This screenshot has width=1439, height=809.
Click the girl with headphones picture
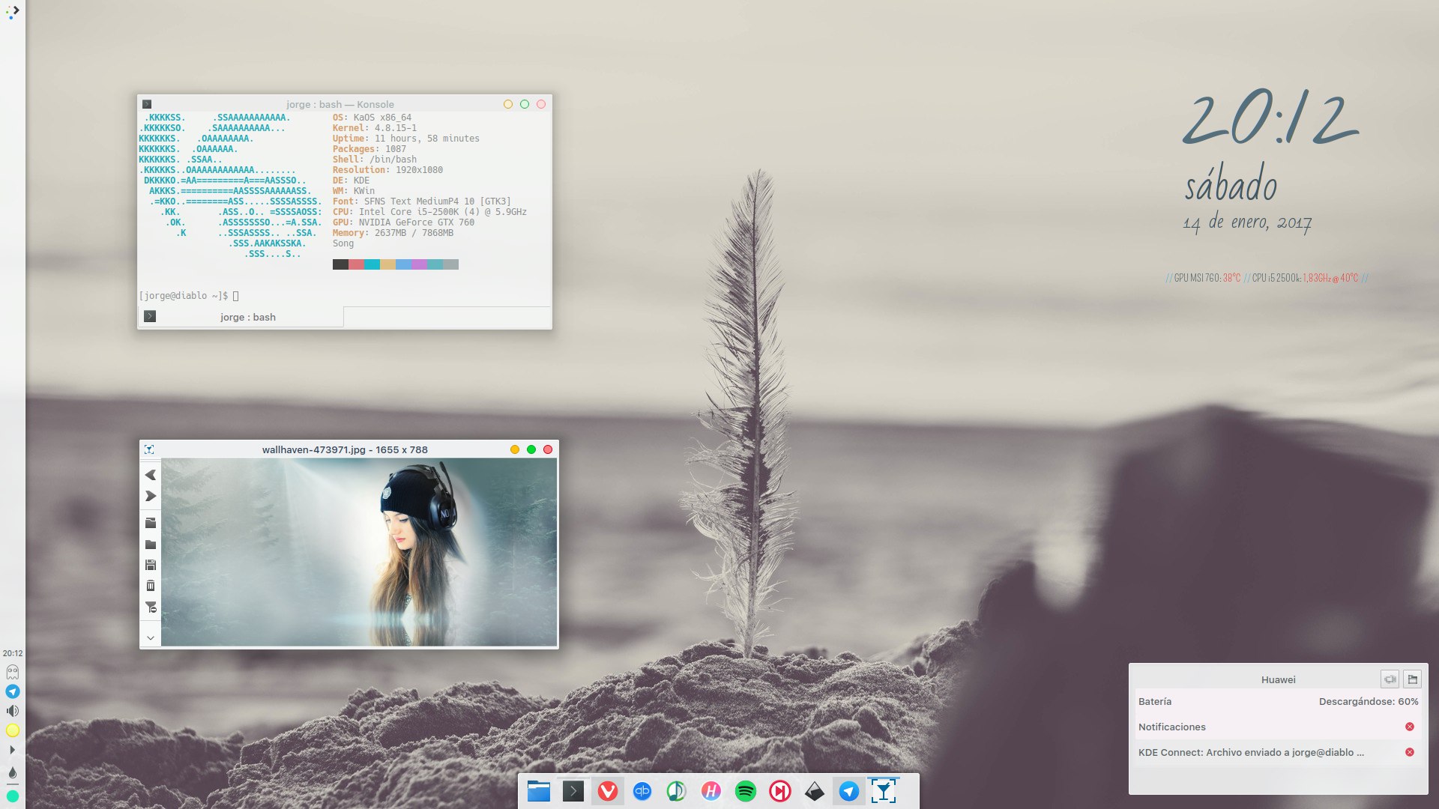pyautogui.click(x=359, y=552)
